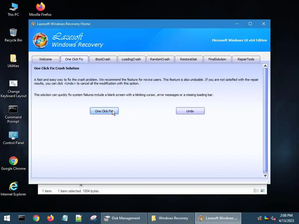Click the taskbar clock showing 2:08 PM

pyautogui.click(x=286, y=218)
